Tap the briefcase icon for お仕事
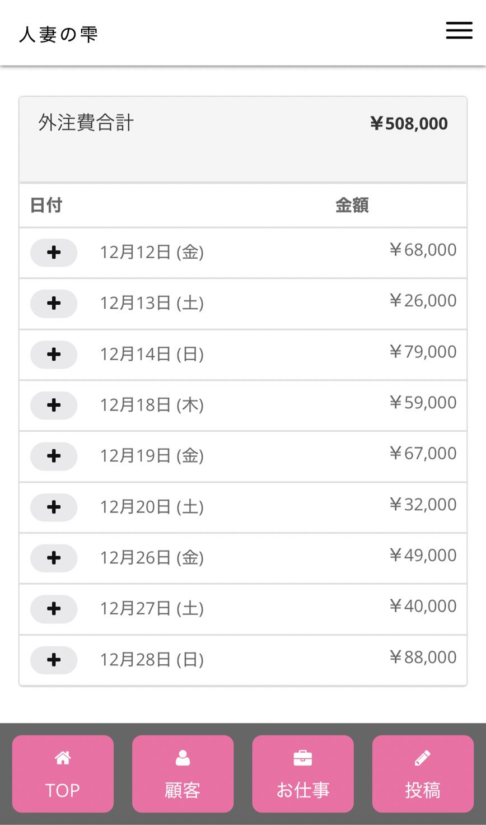The image size is (486, 825). [x=303, y=758]
